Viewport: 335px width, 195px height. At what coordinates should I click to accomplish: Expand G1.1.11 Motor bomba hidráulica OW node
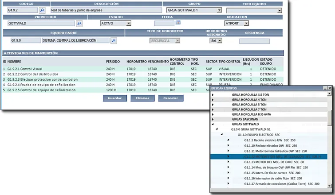(228, 151)
